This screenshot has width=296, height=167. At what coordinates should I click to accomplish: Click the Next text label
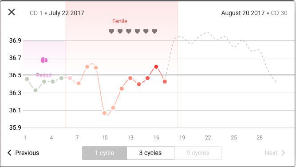(x=271, y=153)
